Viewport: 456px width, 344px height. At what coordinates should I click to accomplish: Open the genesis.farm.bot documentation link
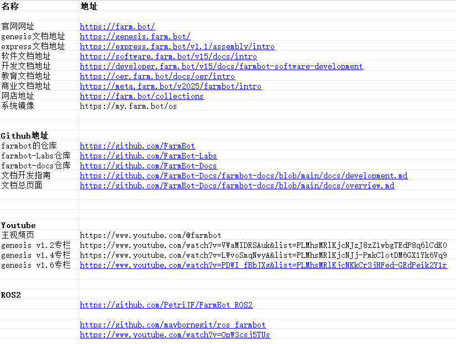click(x=135, y=36)
